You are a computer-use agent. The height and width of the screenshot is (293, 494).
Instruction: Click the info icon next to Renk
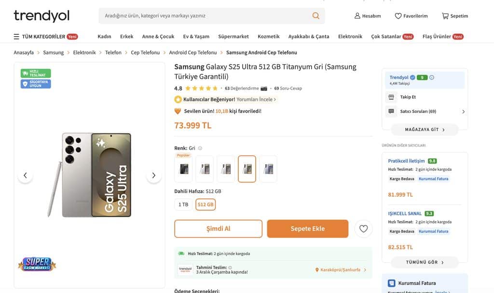click(x=200, y=148)
